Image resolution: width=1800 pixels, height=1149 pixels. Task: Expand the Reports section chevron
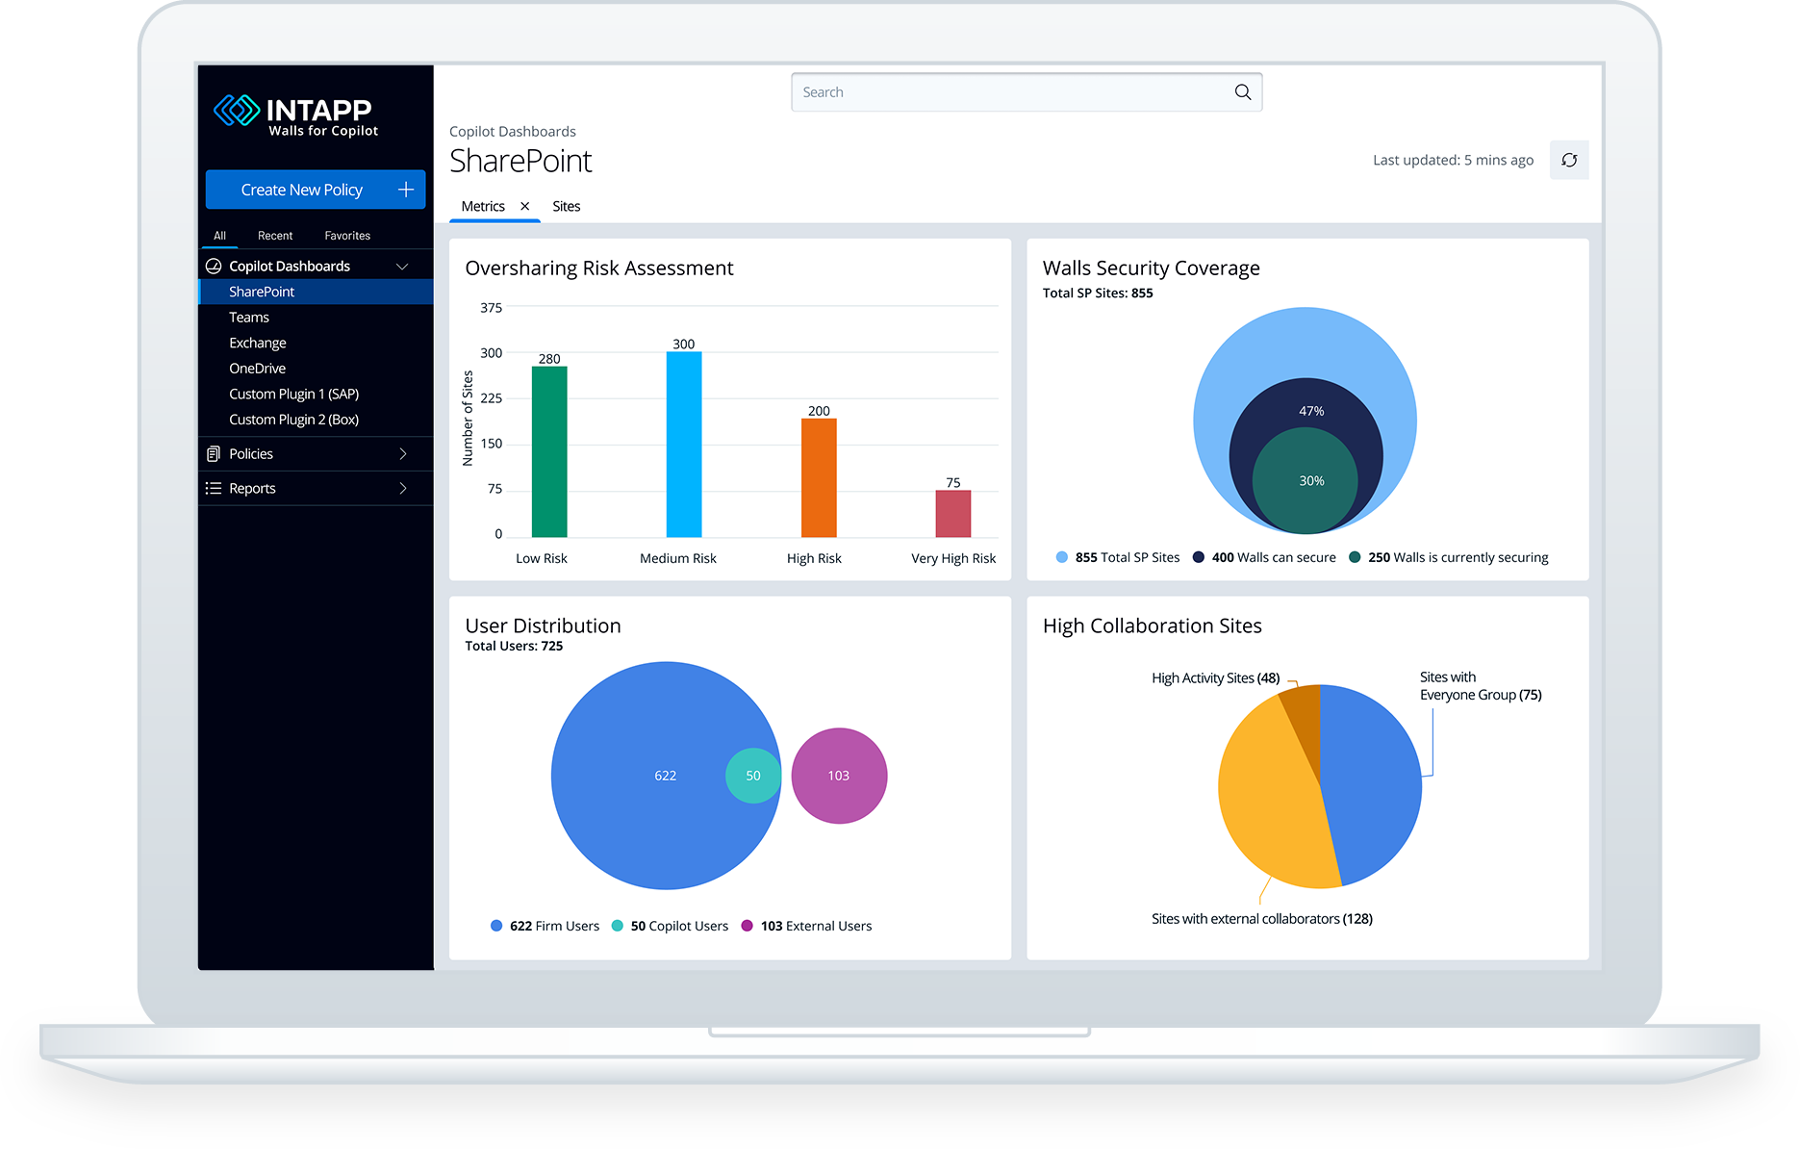[403, 488]
